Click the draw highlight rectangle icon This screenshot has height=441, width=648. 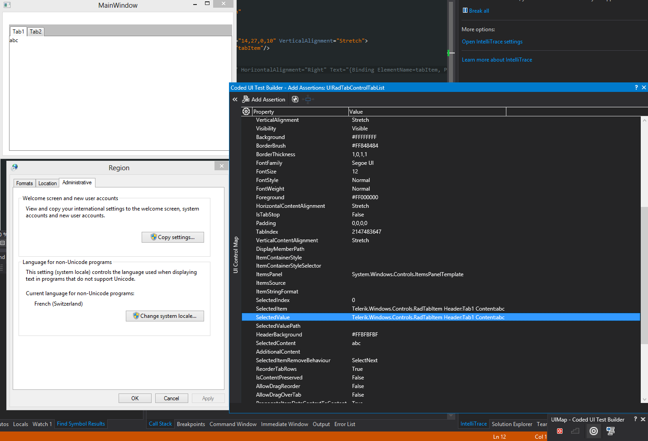click(x=308, y=99)
